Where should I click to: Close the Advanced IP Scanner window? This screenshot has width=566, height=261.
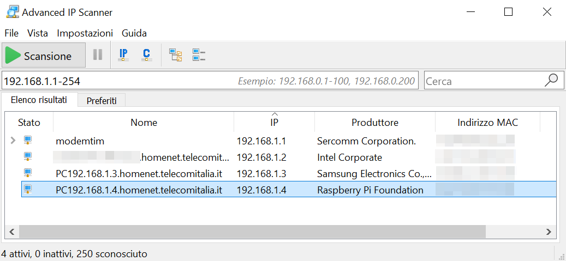tap(547, 12)
